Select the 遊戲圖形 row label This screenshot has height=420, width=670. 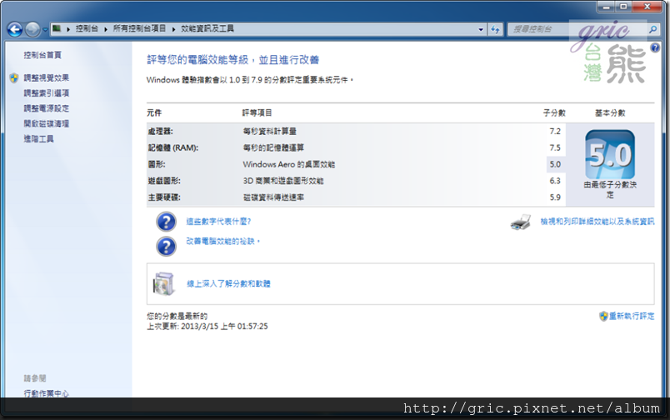164,181
